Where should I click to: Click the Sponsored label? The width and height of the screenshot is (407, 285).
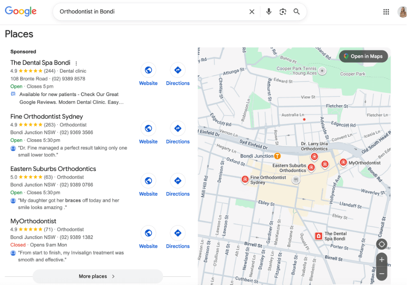coord(23,51)
